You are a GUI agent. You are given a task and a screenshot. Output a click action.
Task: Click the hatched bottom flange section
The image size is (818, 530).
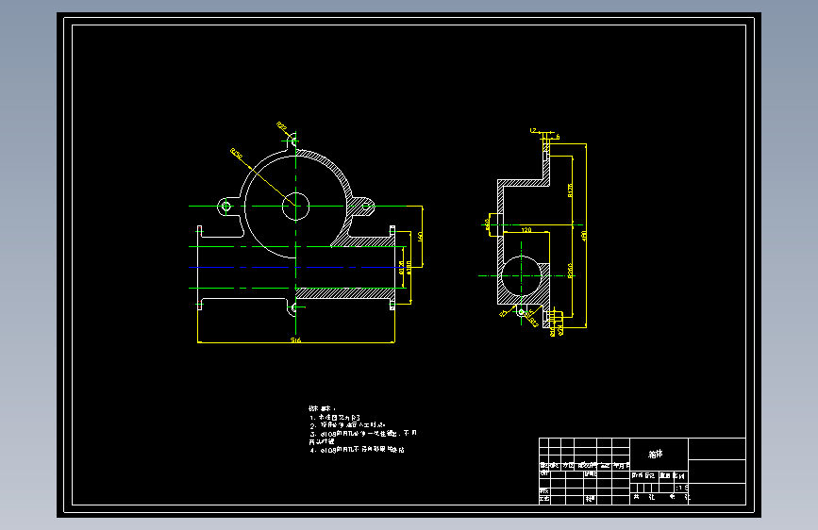click(x=343, y=293)
